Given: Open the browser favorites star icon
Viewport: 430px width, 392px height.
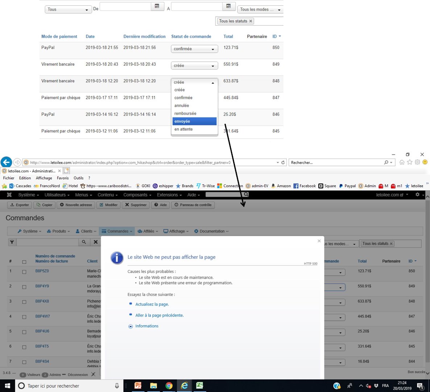Looking at the screenshot, I should 409,162.
